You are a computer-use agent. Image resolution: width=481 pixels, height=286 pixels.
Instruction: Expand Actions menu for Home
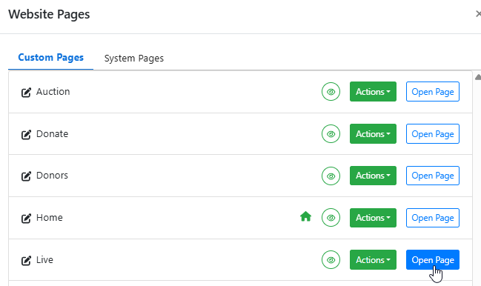pos(373,218)
